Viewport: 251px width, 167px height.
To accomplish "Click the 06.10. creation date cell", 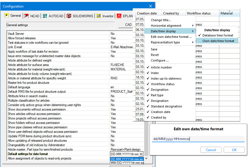I will pos(140,30).
